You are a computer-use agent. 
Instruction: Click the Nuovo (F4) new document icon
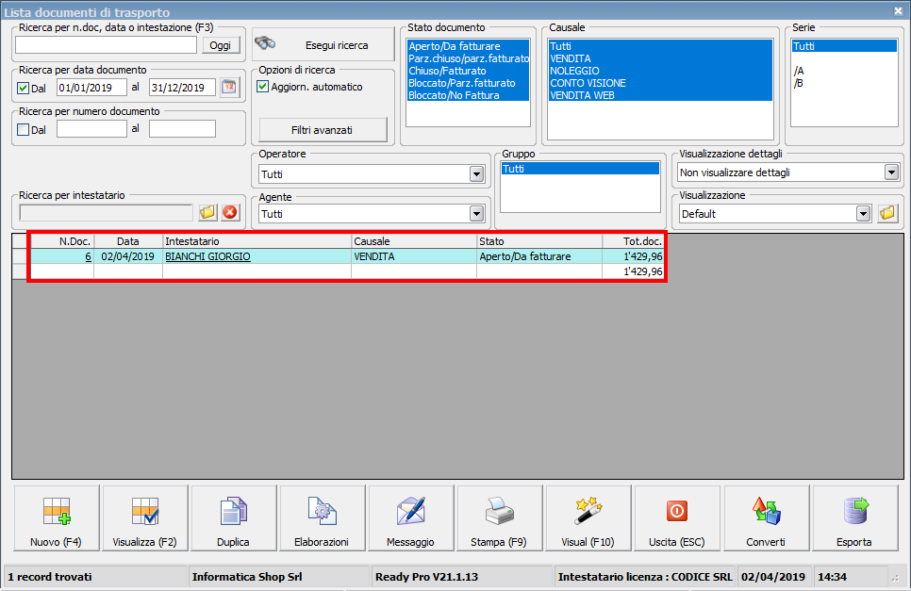pyautogui.click(x=57, y=512)
